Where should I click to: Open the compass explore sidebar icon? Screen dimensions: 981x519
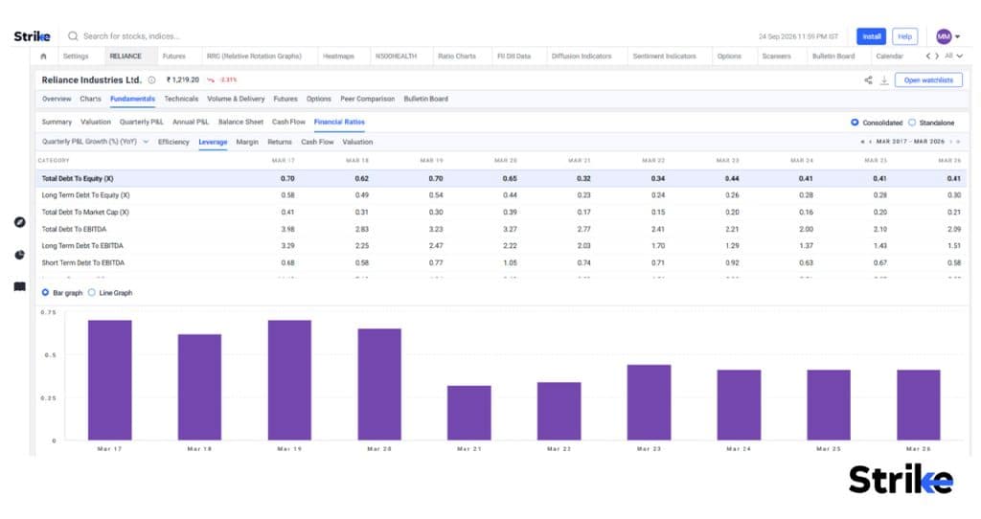[20, 222]
